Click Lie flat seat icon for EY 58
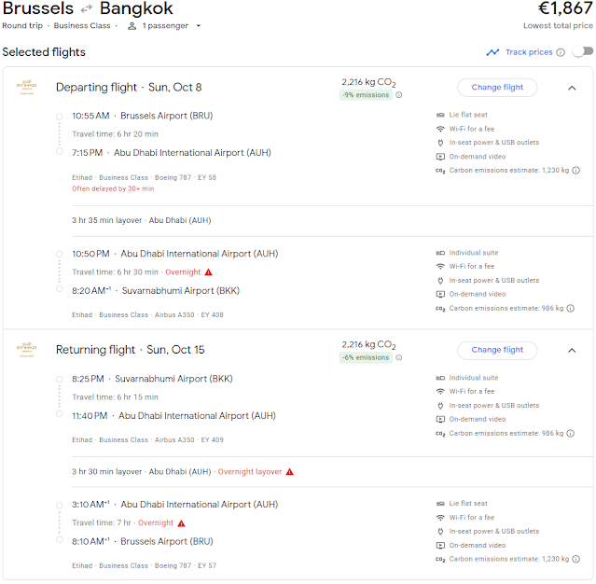This screenshot has width=596, height=584. (x=440, y=115)
